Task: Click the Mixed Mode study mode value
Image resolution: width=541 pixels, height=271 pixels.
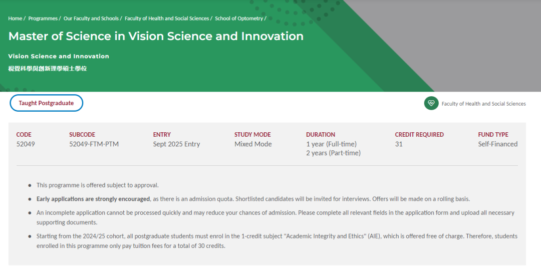Action: [253, 144]
